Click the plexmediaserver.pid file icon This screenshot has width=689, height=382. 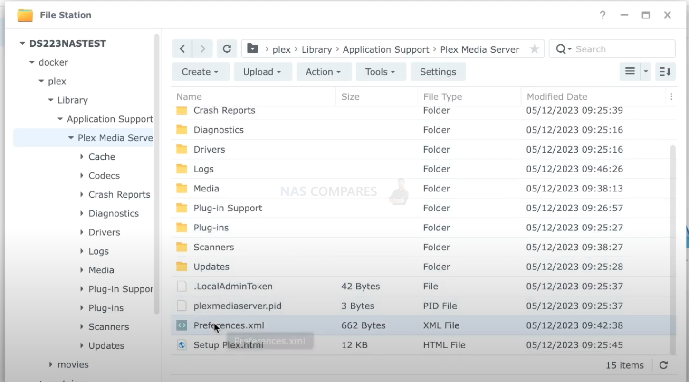[x=182, y=306]
